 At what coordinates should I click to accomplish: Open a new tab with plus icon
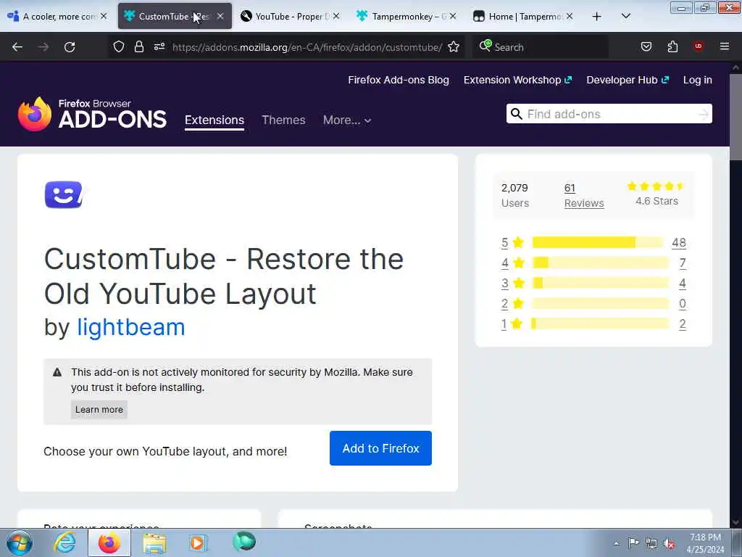tap(597, 17)
